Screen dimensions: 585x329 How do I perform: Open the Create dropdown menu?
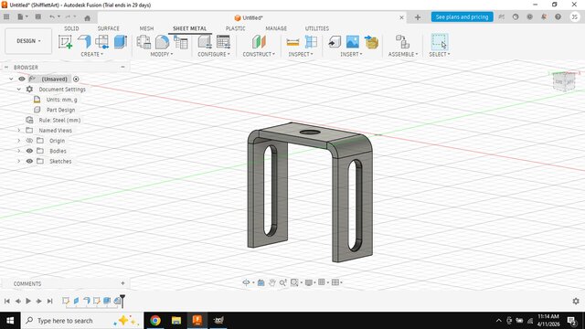[x=91, y=54]
